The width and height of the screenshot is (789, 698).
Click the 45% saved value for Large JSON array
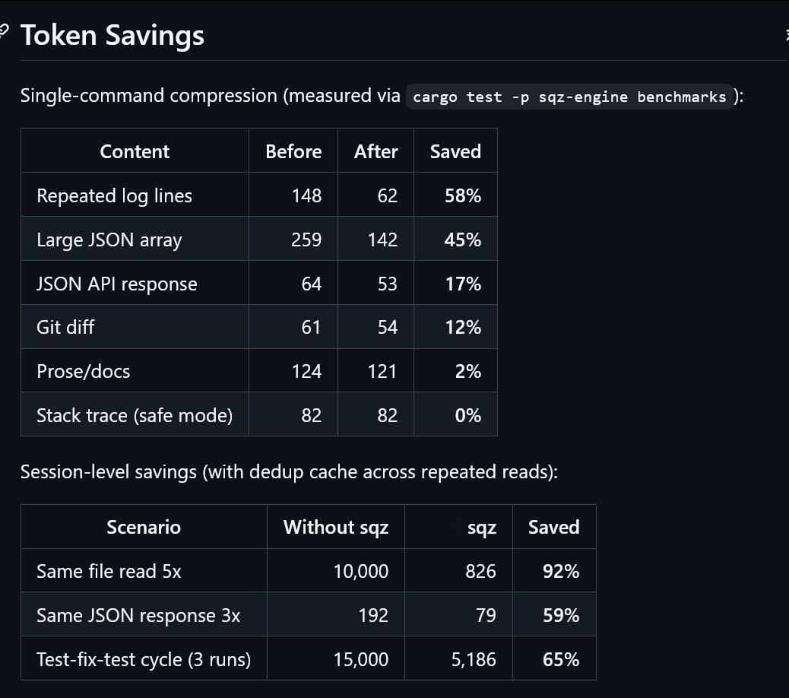(x=463, y=240)
